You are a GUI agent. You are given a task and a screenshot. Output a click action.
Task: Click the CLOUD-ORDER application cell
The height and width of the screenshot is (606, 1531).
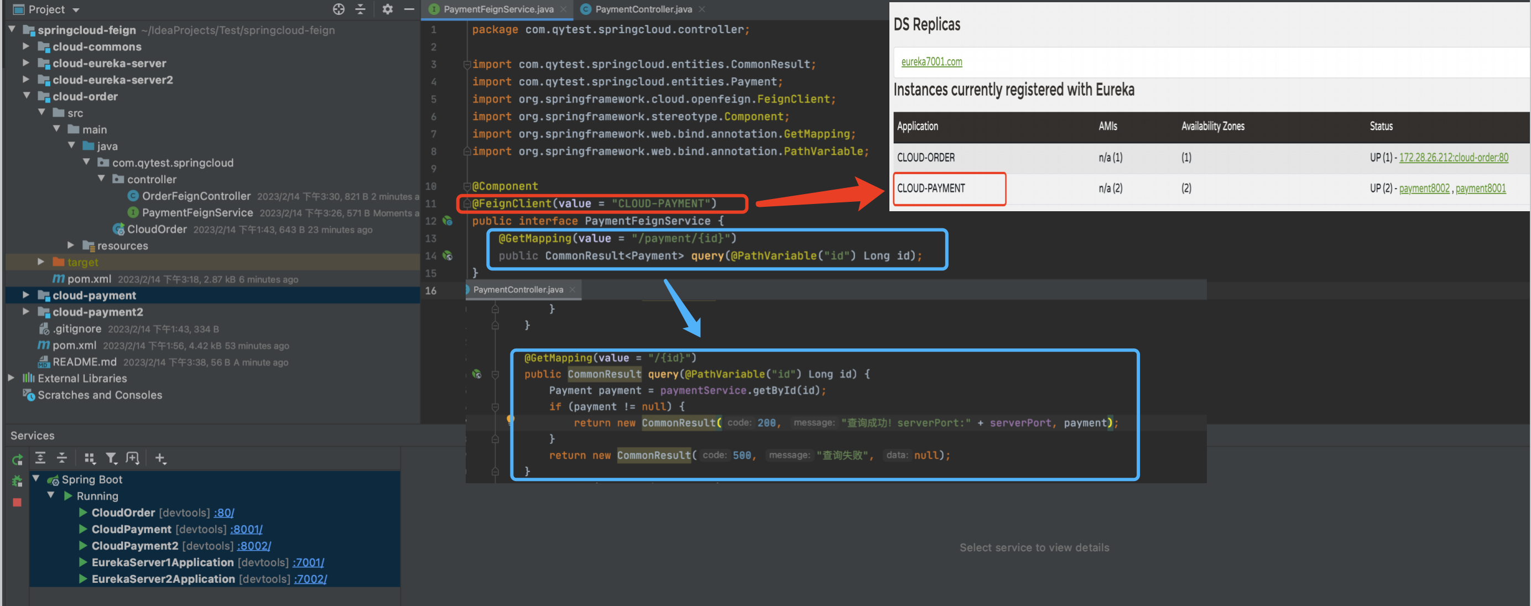[x=926, y=158]
